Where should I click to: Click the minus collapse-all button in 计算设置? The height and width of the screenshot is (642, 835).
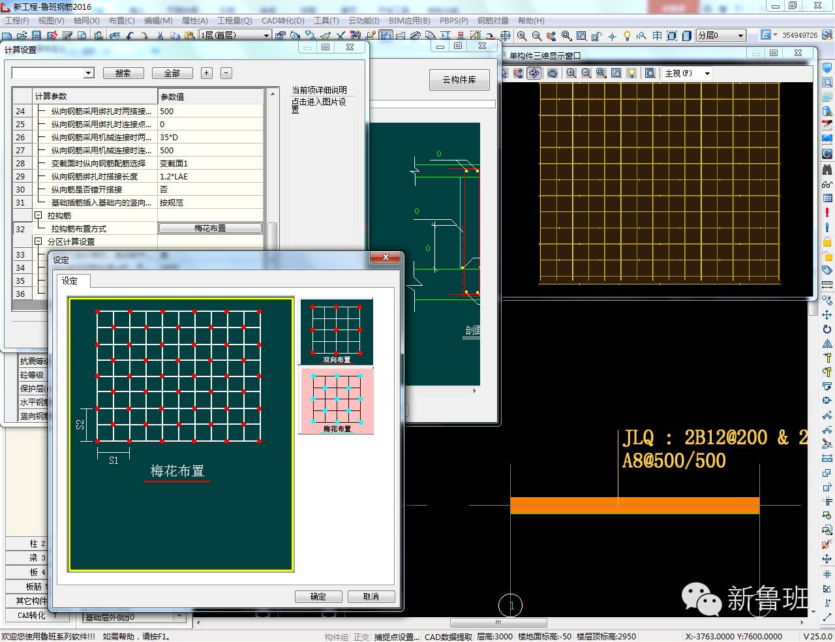(x=226, y=73)
